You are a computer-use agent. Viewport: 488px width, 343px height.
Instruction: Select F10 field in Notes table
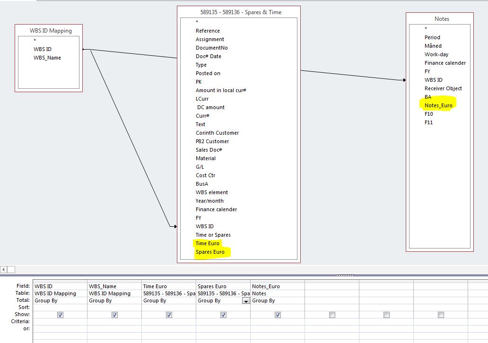[428, 114]
